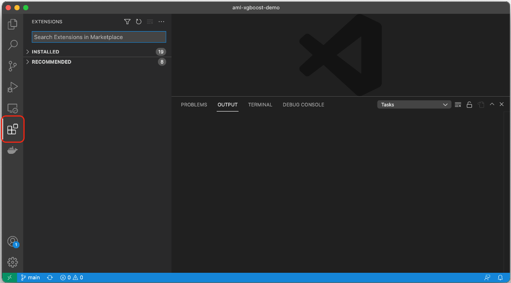511x283 pixels.
Task: Clear the output panel
Action: (x=458, y=105)
